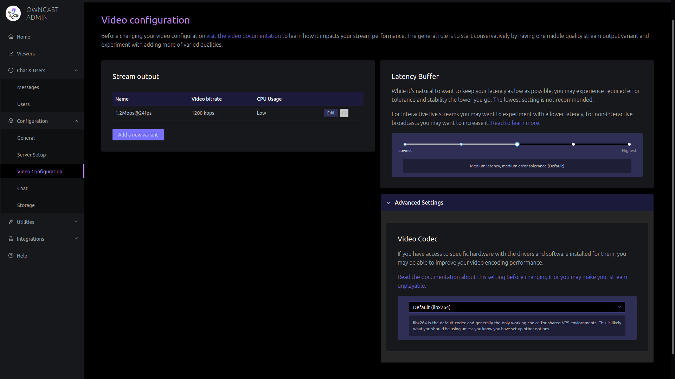Image resolution: width=675 pixels, height=379 pixels.
Task: Open the Video Codec dropdown showing Default (libx264)
Action: 517,307
